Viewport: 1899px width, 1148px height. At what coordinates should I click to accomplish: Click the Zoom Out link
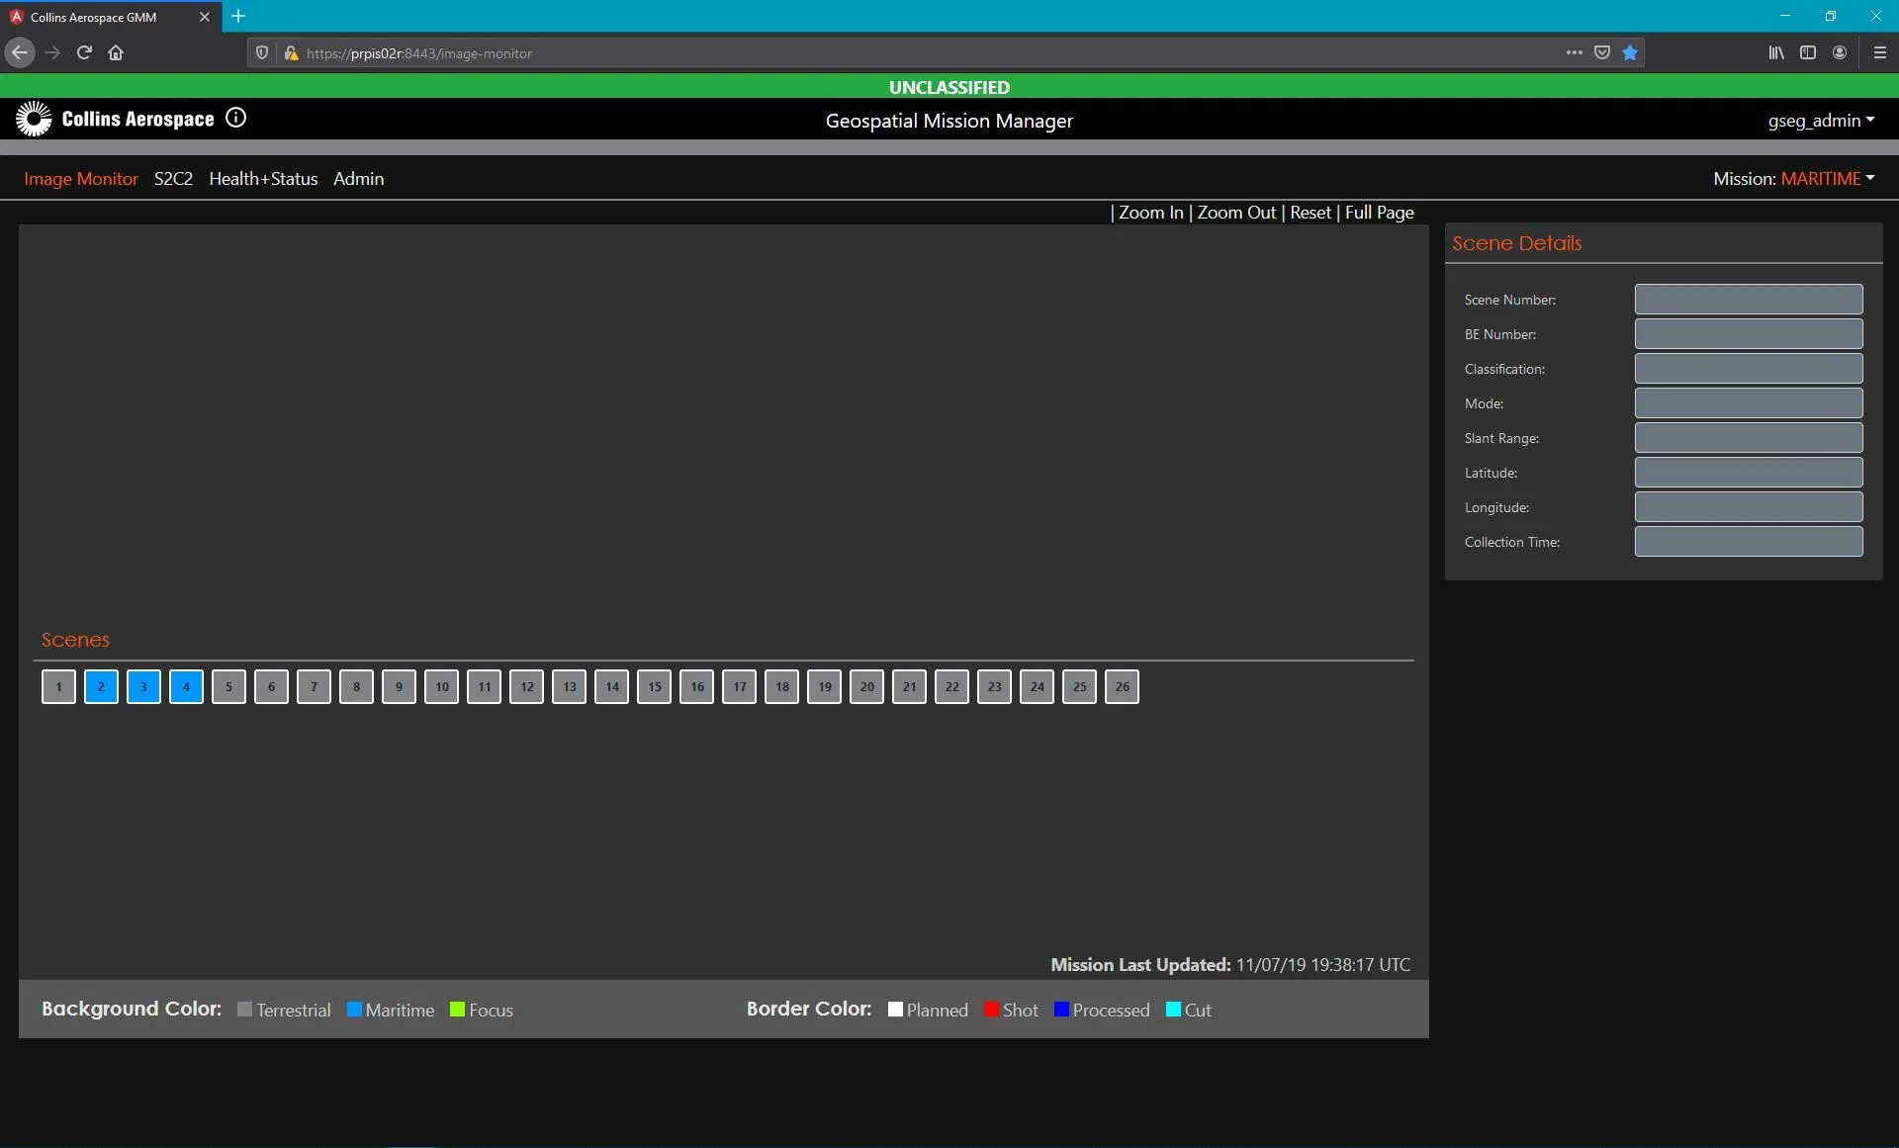(x=1236, y=213)
